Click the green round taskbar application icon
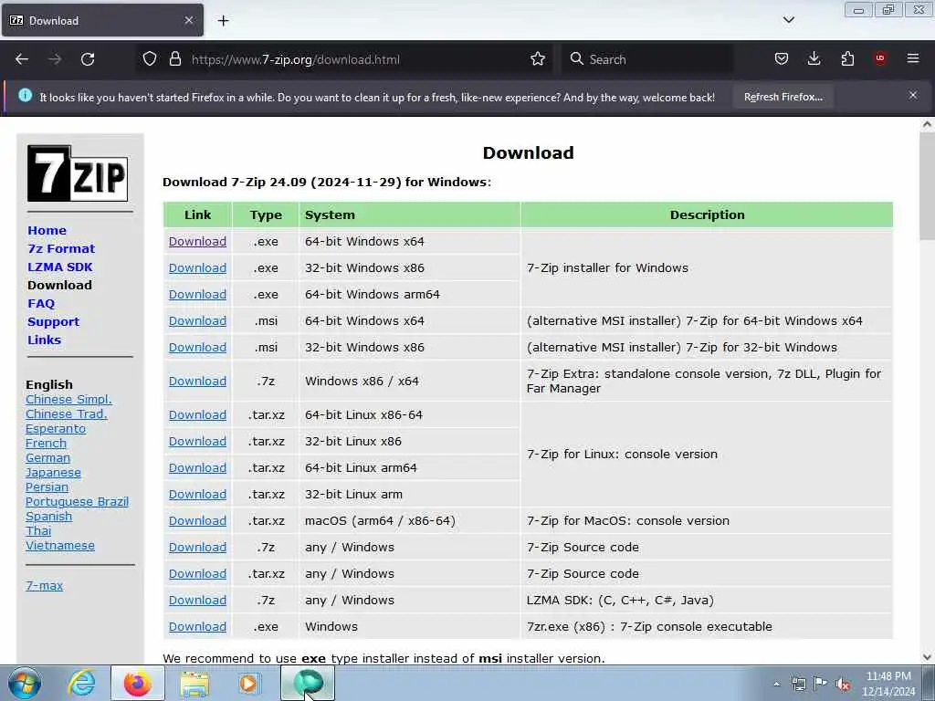This screenshot has width=935, height=701. point(308,683)
